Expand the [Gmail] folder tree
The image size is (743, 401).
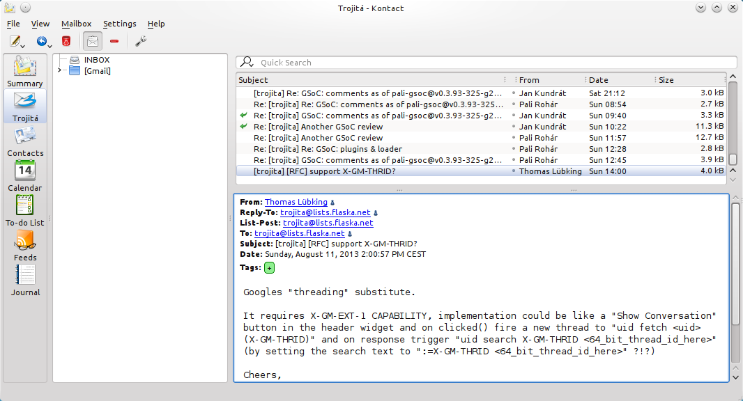60,70
